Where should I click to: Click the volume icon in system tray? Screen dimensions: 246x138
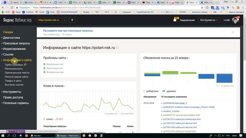223,136
